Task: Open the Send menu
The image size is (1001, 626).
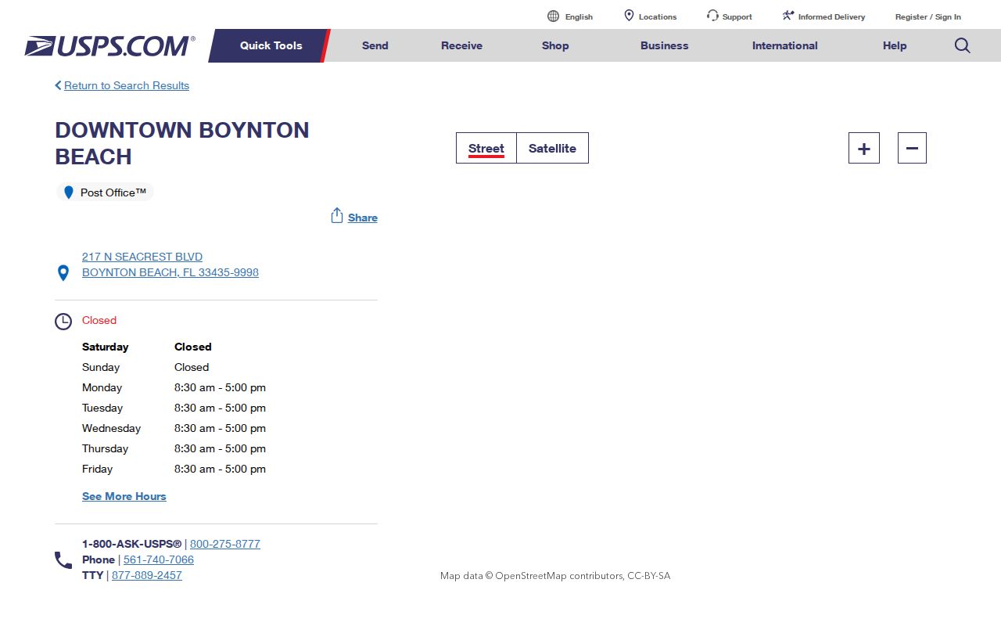Action: [x=375, y=45]
